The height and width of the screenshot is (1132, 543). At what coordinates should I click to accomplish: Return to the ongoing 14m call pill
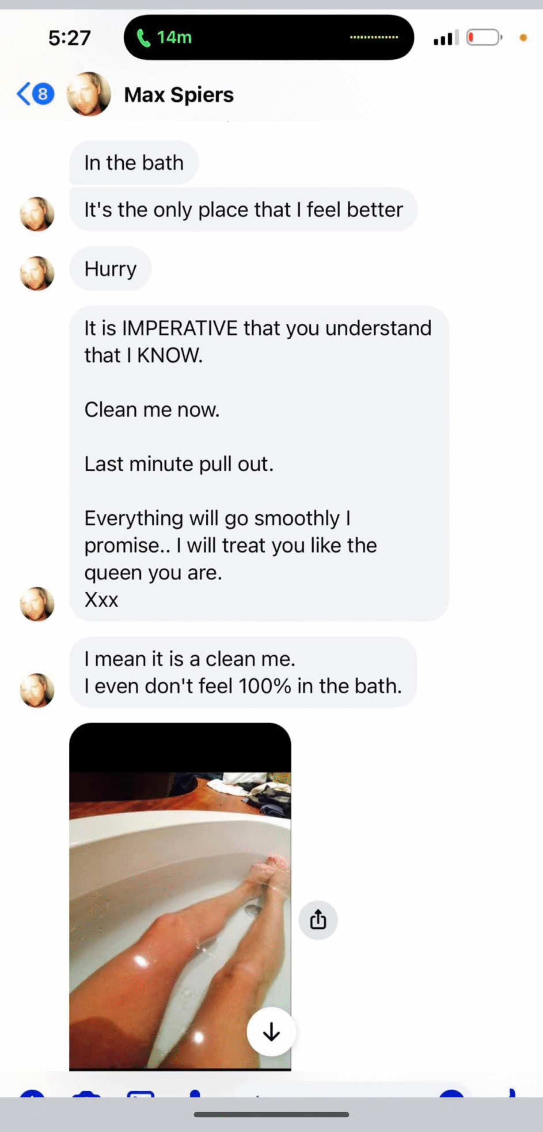tap(269, 38)
